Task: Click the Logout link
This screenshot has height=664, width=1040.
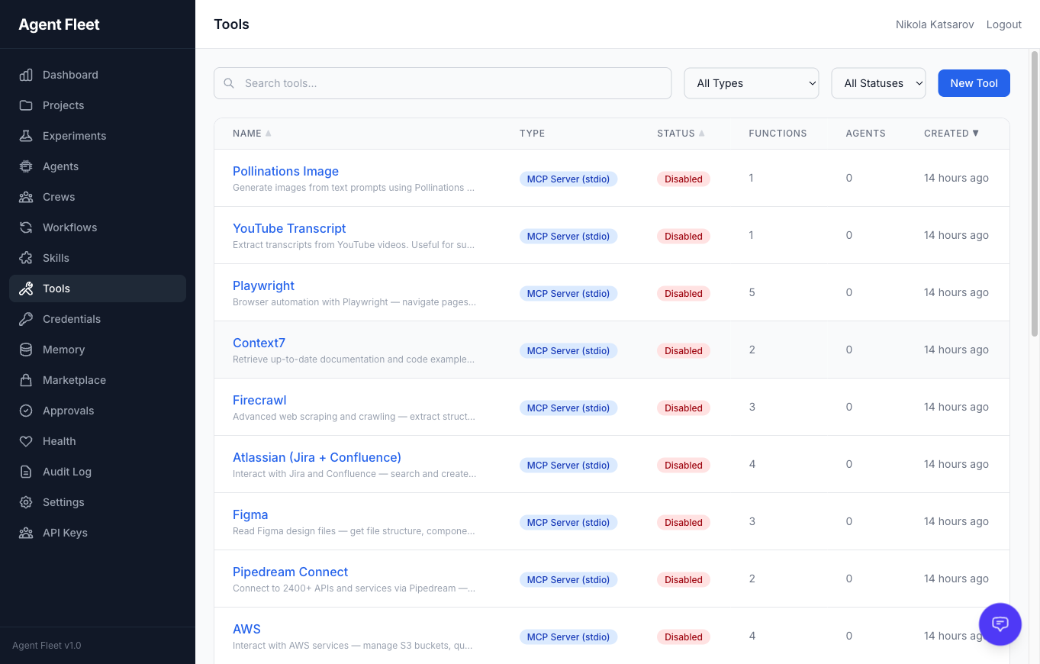Action: pos(1003,24)
